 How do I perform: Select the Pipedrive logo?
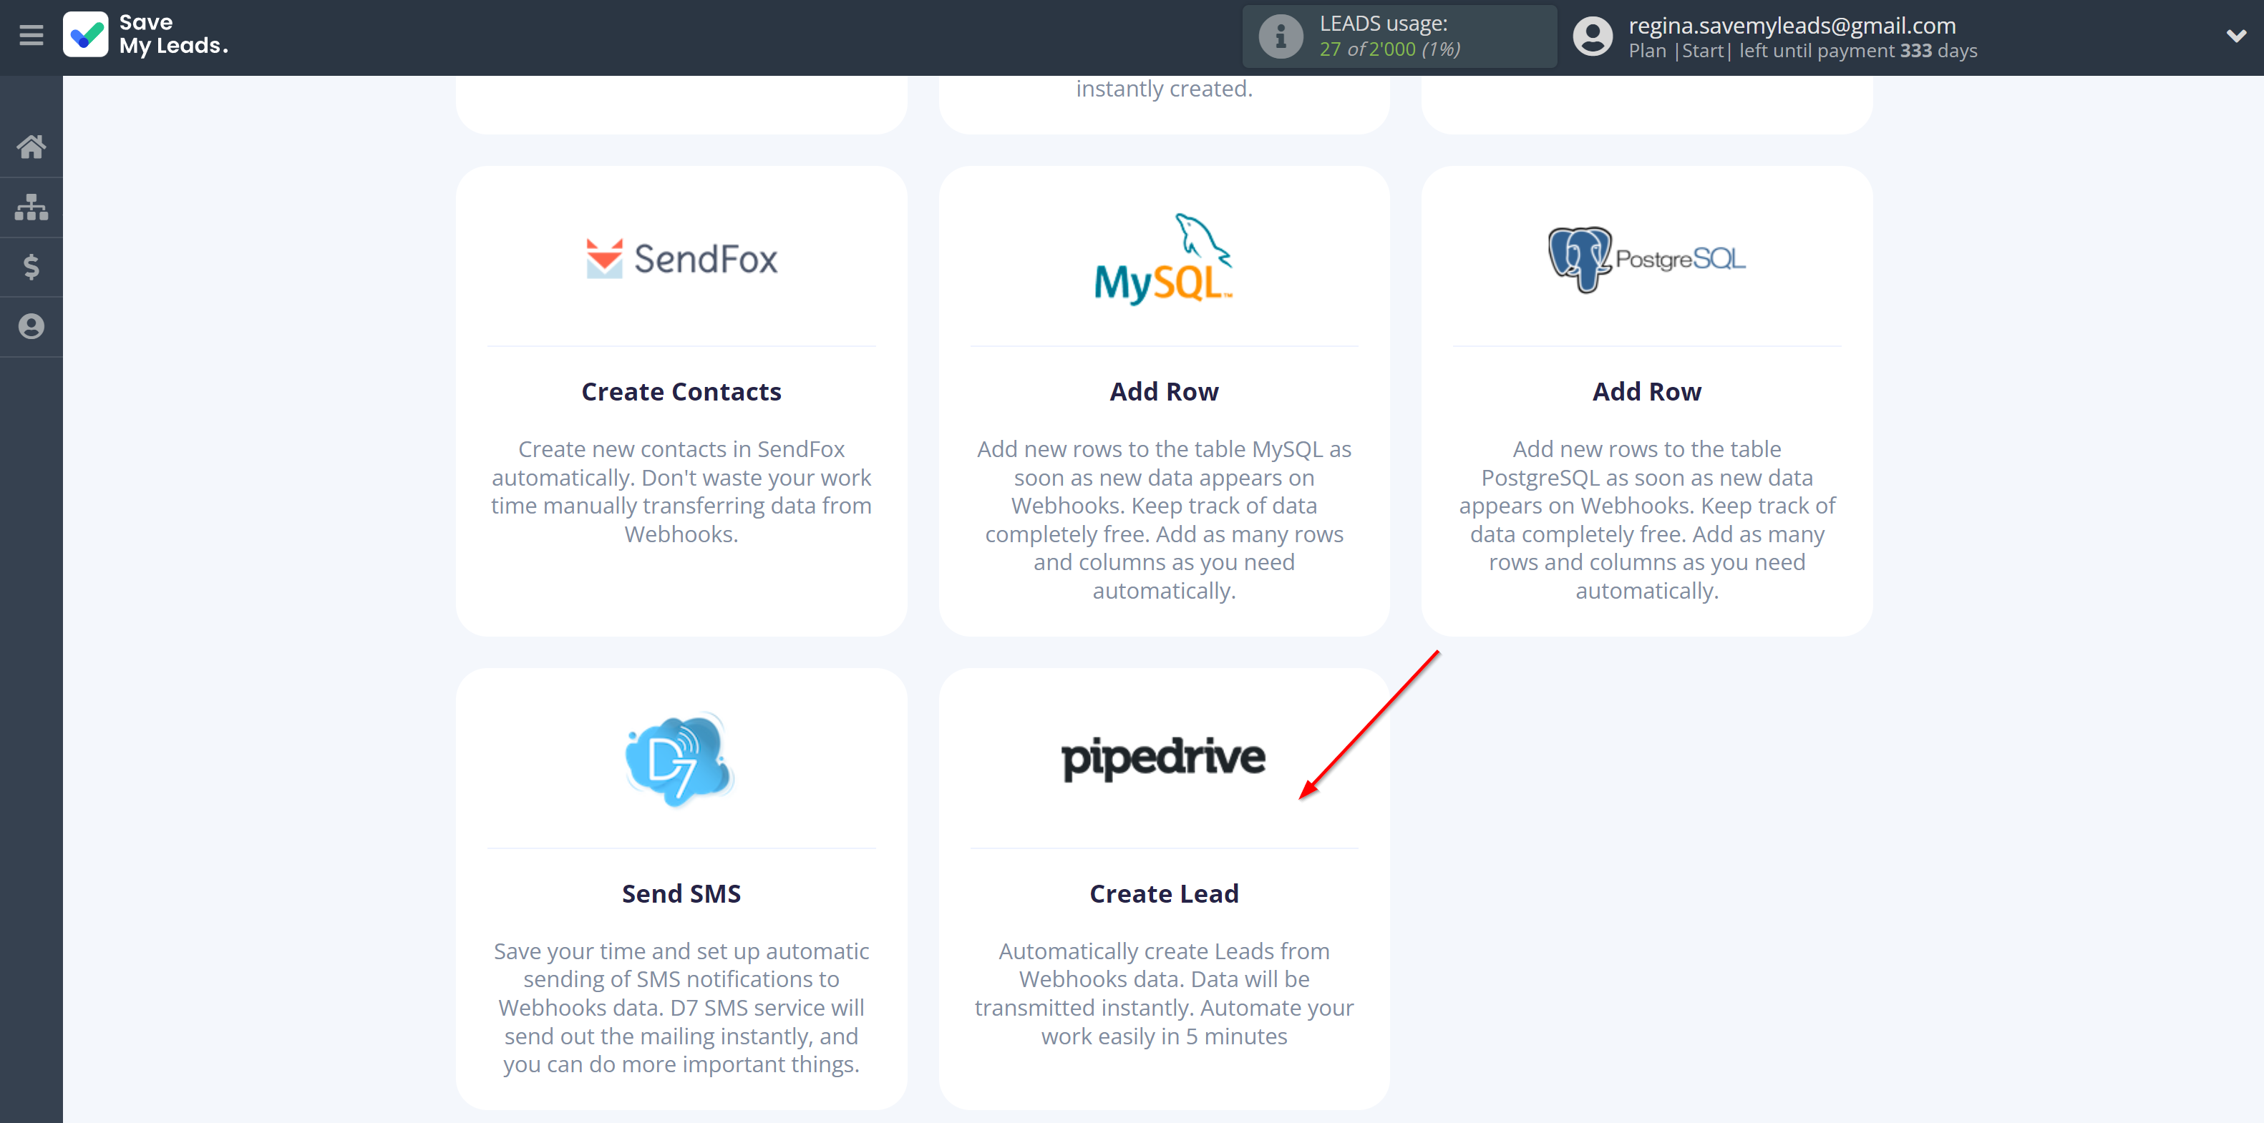1164,759
